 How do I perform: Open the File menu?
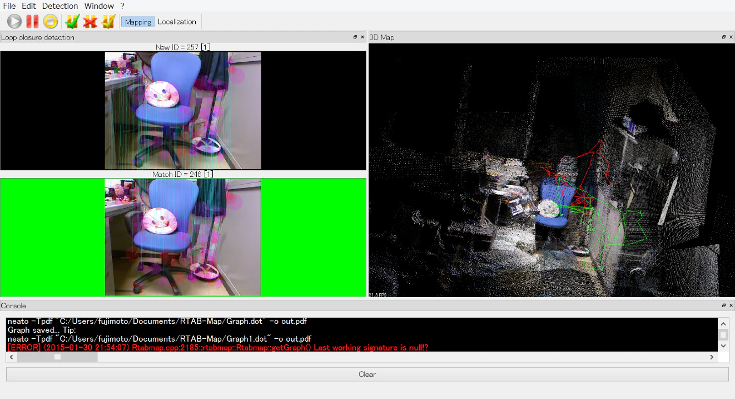(x=9, y=6)
